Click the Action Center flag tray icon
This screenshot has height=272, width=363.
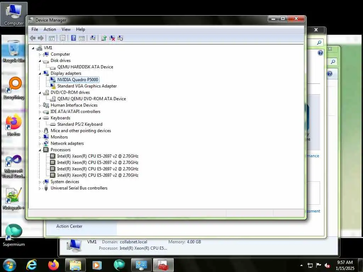pyautogui.click(x=319, y=265)
